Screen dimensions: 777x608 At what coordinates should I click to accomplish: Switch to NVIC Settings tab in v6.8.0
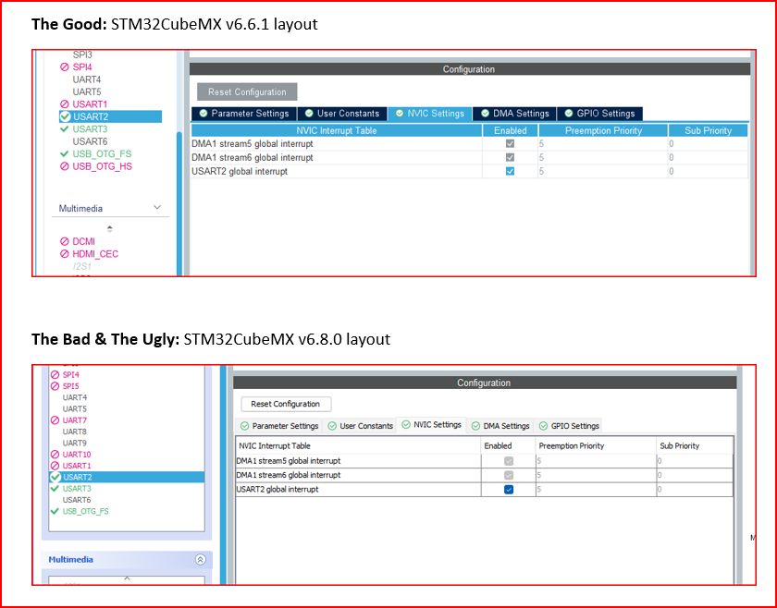[x=431, y=425]
